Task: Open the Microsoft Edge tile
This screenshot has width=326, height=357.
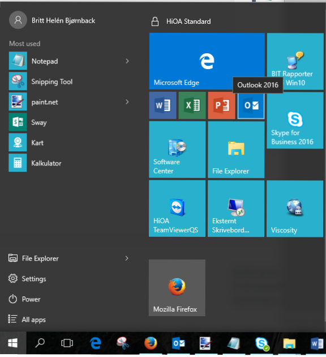Action: tap(207, 61)
